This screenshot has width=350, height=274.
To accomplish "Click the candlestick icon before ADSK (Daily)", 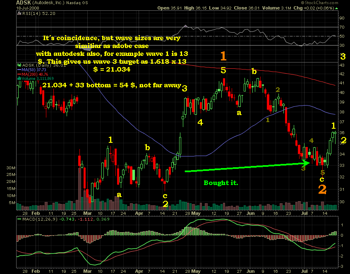I will (19, 65).
